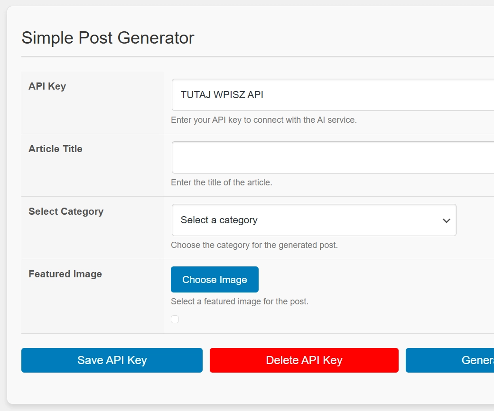Click the "Featured Image" label
Image resolution: width=494 pixels, height=411 pixels.
pyautogui.click(x=65, y=274)
